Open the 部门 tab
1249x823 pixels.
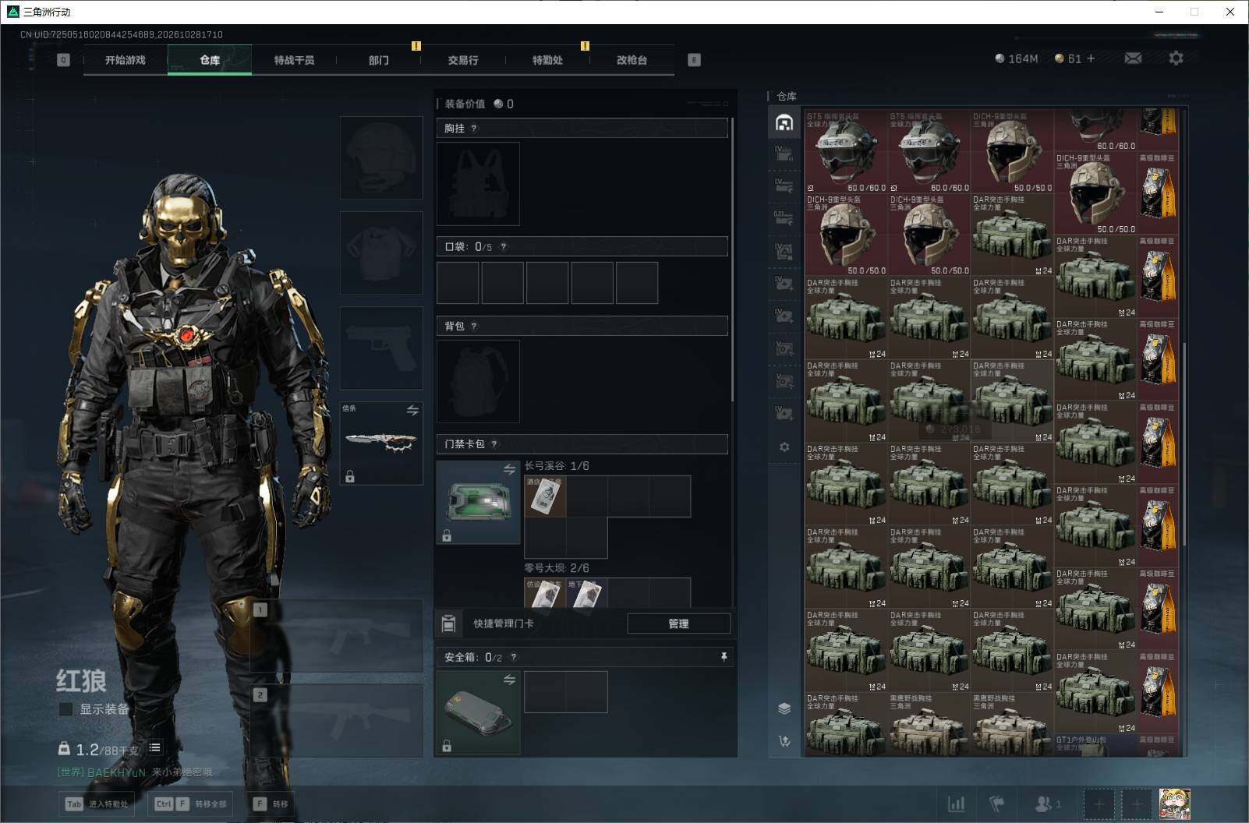pyautogui.click(x=379, y=60)
